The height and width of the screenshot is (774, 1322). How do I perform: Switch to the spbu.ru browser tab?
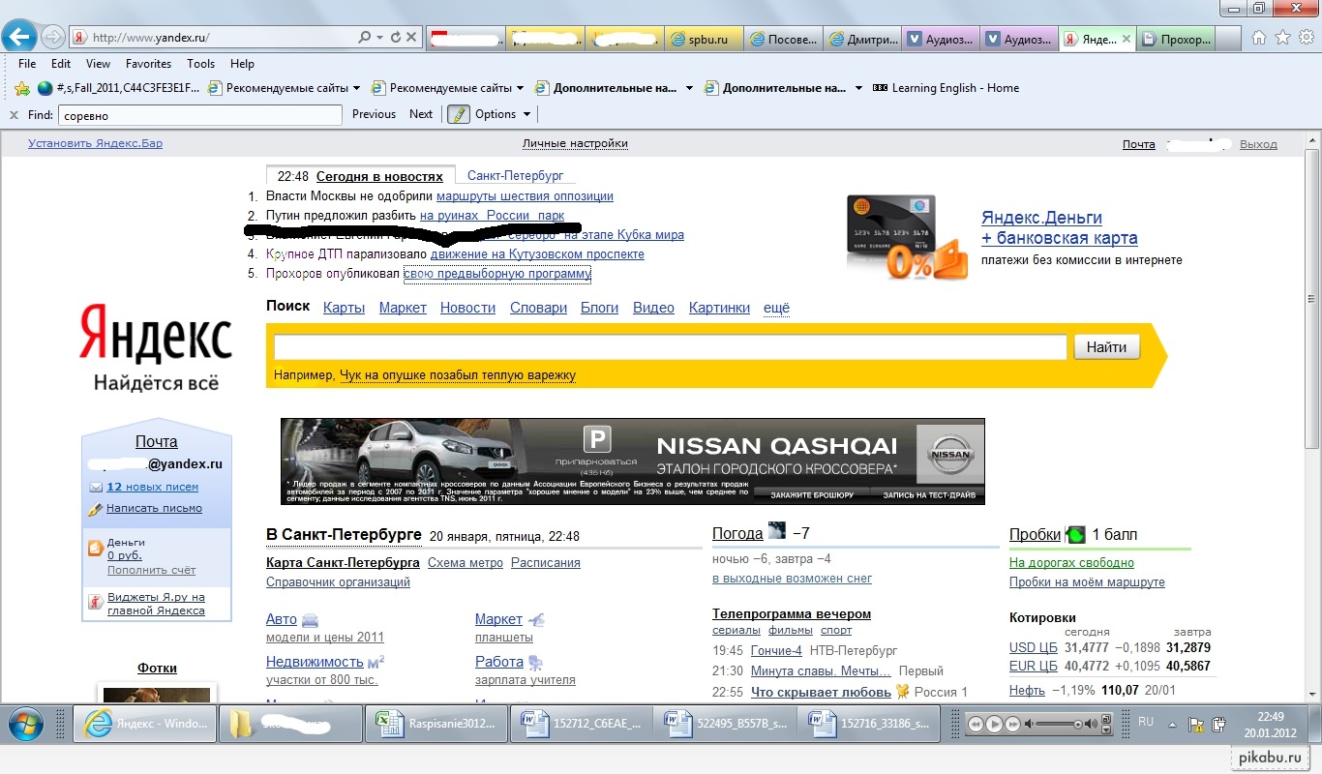click(x=706, y=39)
